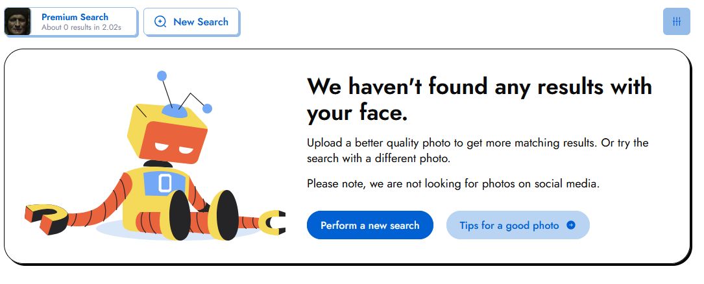This screenshot has height=284, width=704.
Task: Click the "About 0 results" text
Action: (x=81, y=28)
